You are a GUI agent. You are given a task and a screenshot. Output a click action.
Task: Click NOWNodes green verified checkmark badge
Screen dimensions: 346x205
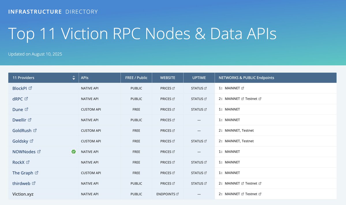74,151
